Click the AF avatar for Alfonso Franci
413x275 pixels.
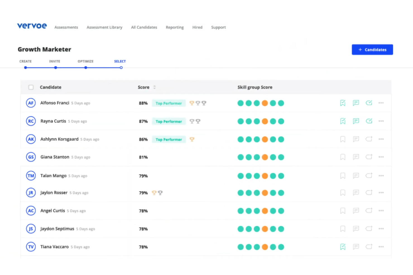coord(31,103)
